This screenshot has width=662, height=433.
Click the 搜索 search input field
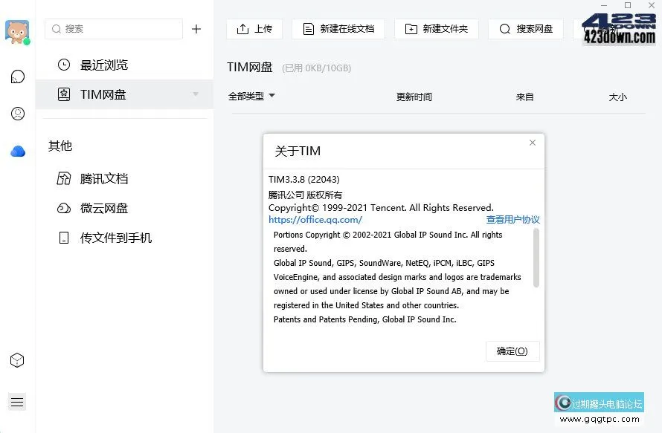pos(113,29)
